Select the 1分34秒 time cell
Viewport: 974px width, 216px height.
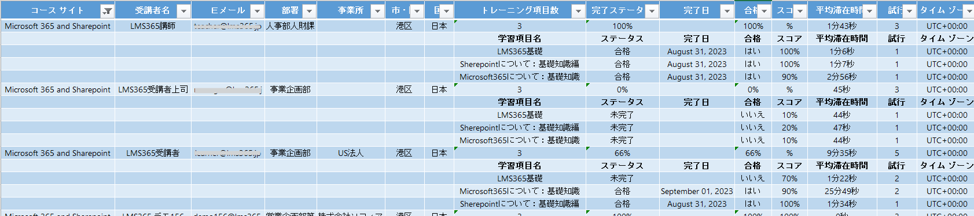point(841,204)
